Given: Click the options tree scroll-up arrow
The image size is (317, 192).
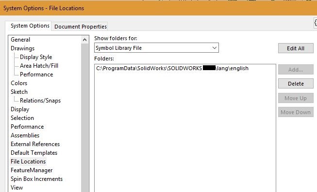Looking at the screenshot, I should pos(84,40).
